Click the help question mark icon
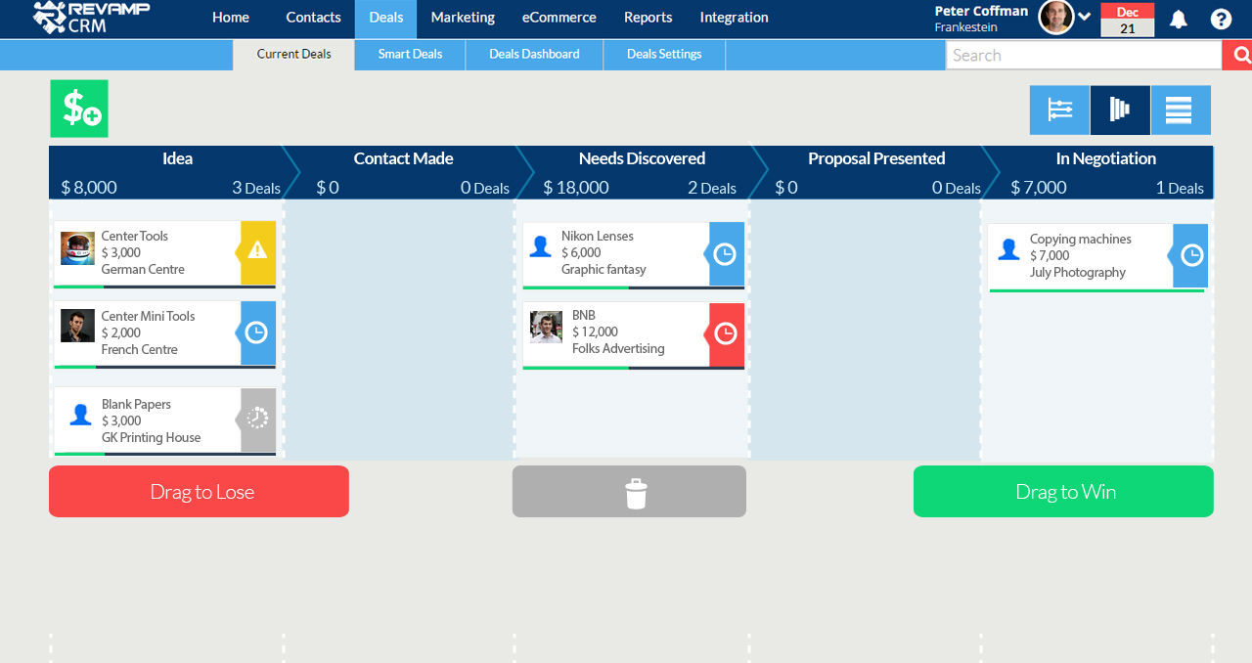This screenshot has height=663, width=1252. (x=1221, y=18)
